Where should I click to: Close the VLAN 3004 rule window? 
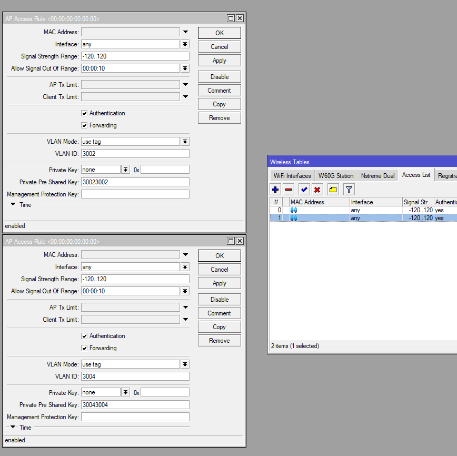pos(240,241)
